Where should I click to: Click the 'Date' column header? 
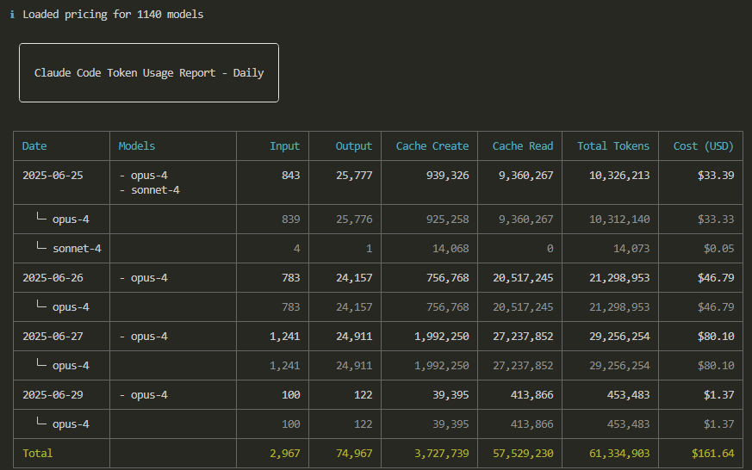point(34,146)
